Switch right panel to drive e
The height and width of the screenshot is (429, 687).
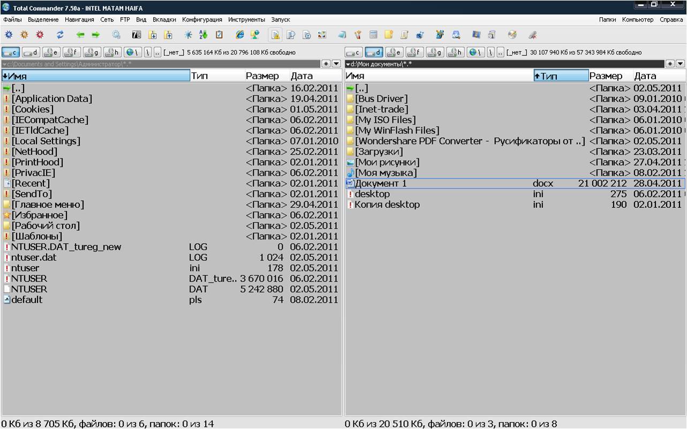point(395,52)
